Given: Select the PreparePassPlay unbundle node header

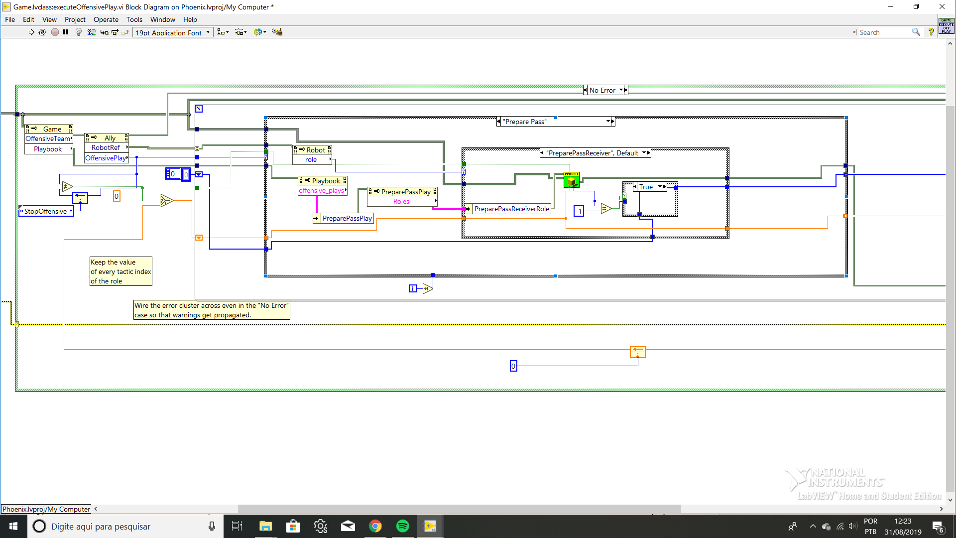Looking at the screenshot, I should 402,192.
